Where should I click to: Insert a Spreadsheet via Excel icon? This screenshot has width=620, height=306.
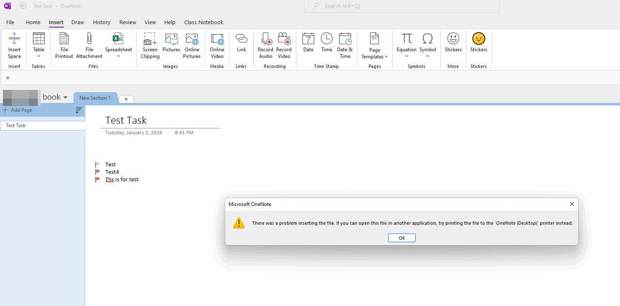(118, 39)
